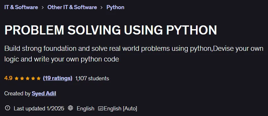268x116 pixels.
Task: Click the last rating star
Action: [x=39, y=78]
